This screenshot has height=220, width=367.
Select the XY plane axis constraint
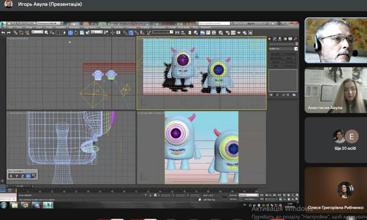[28, 176]
